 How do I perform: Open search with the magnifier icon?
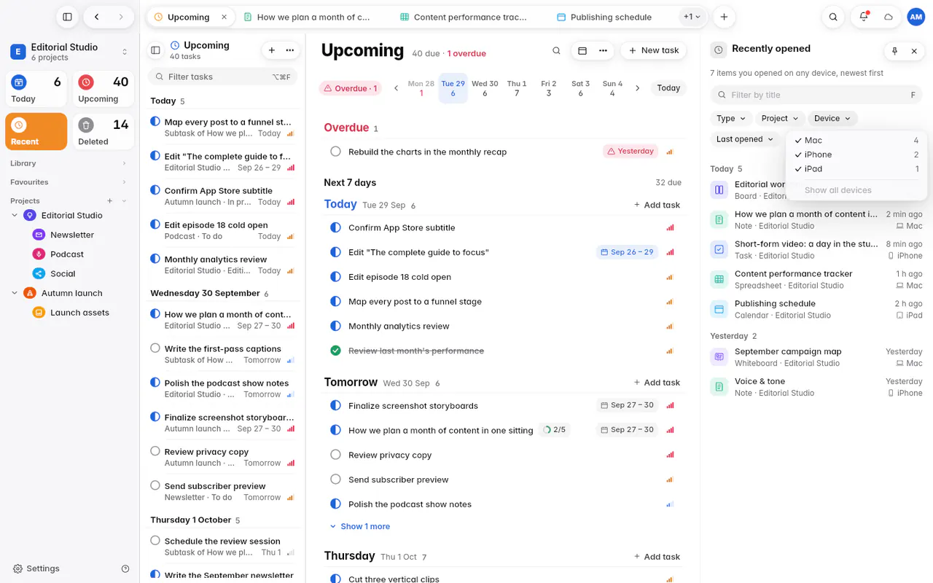point(833,17)
